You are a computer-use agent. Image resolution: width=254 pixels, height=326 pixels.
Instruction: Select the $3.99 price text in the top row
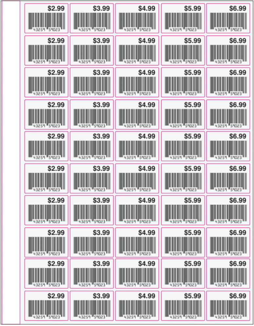point(102,9)
